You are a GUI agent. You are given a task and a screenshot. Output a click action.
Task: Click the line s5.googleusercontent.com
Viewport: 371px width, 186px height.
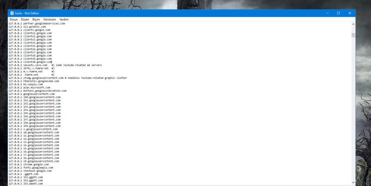click(34, 148)
